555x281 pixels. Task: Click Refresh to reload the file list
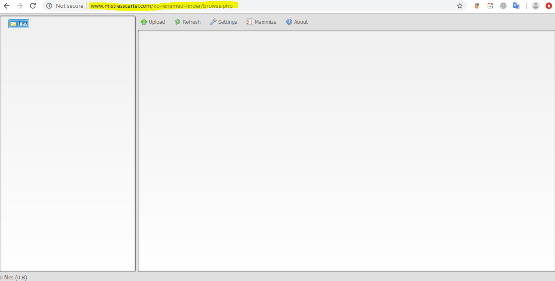(191, 22)
